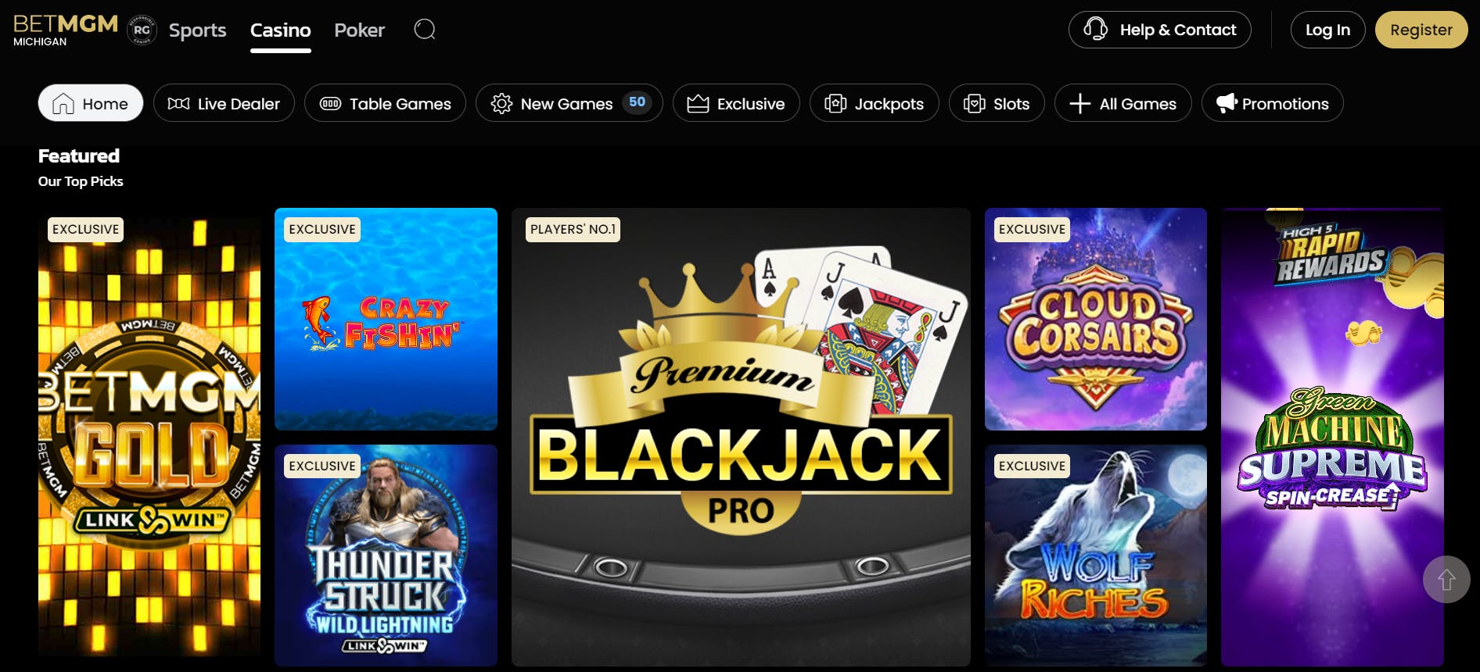This screenshot has width=1480, height=672.
Task: Click the gear icon beside New Games
Action: click(x=501, y=103)
